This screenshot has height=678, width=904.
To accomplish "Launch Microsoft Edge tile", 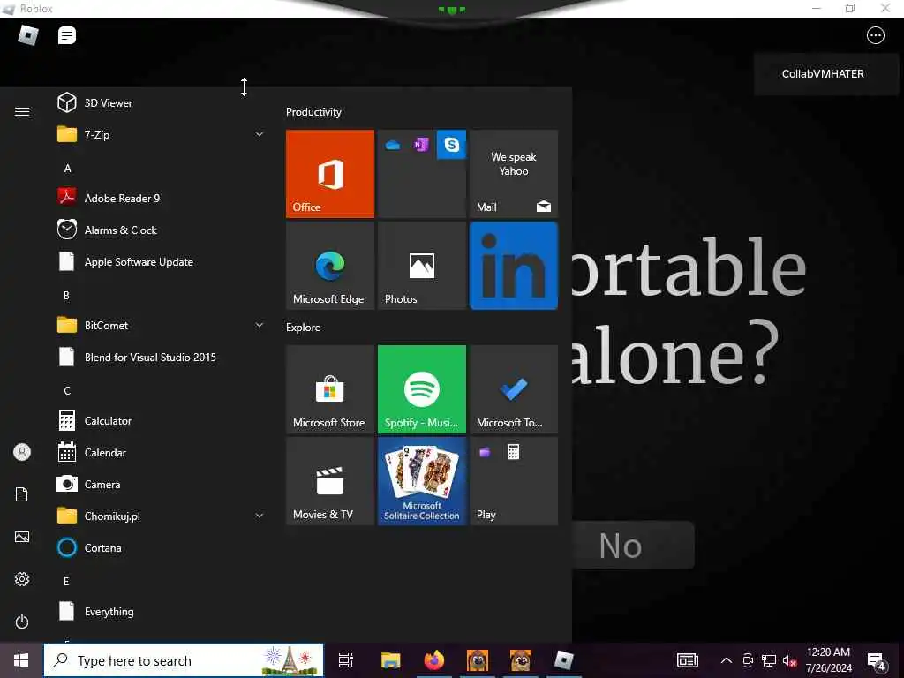I will (x=330, y=266).
